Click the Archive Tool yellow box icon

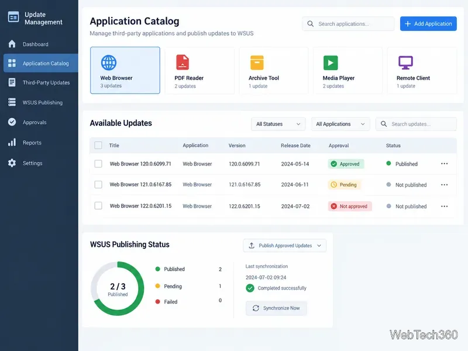pyautogui.click(x=257, y=63)
